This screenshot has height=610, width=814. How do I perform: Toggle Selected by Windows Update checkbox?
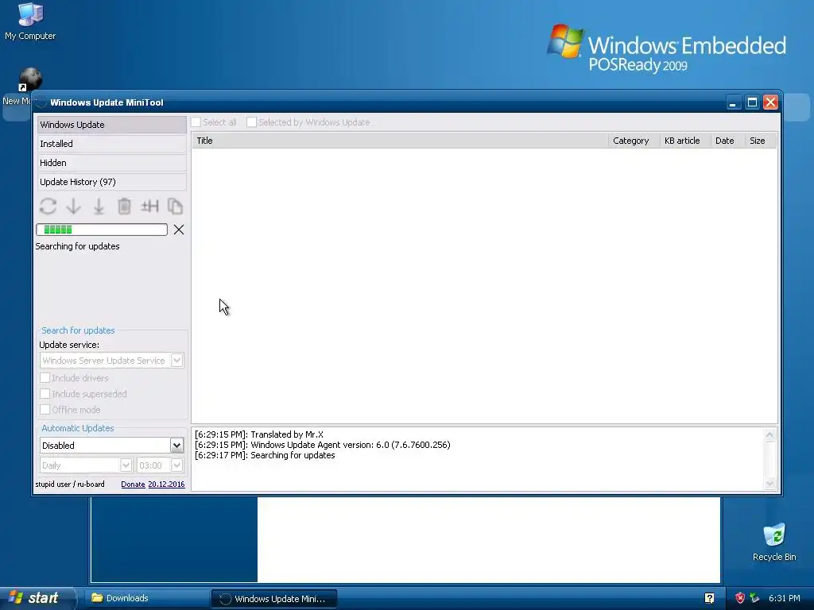click(251, 122)
